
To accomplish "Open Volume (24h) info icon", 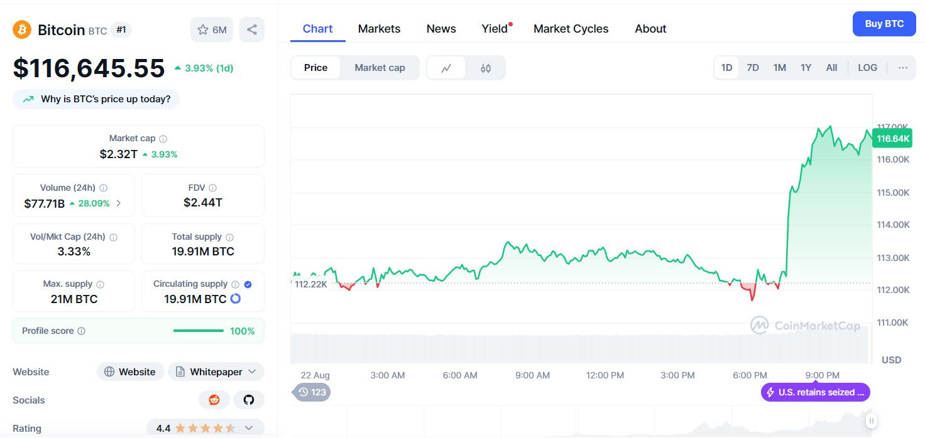I will click(x=103, y=188).
